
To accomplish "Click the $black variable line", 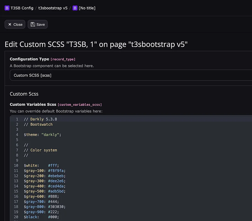I will [41, 217].
